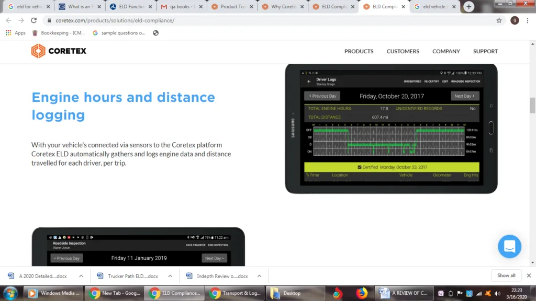Image resolution: width=536 pixels, height=301 pixels.
Task: Open a new browser tab
Action: (468, 6)
